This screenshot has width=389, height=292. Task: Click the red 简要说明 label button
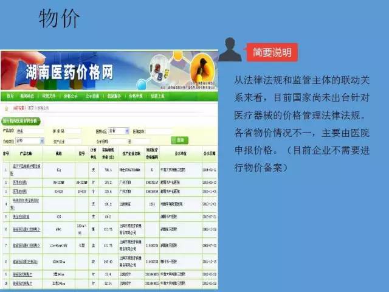point(272,52)
